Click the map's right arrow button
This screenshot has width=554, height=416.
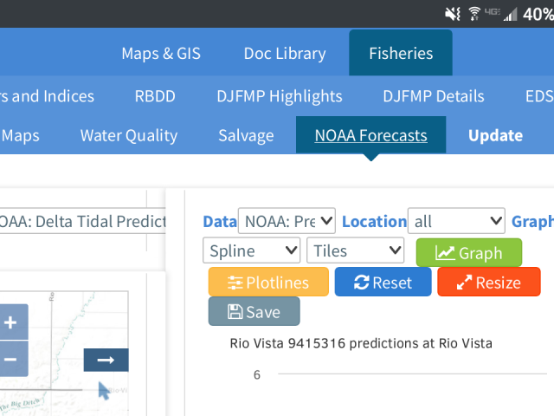pos(106,360)
